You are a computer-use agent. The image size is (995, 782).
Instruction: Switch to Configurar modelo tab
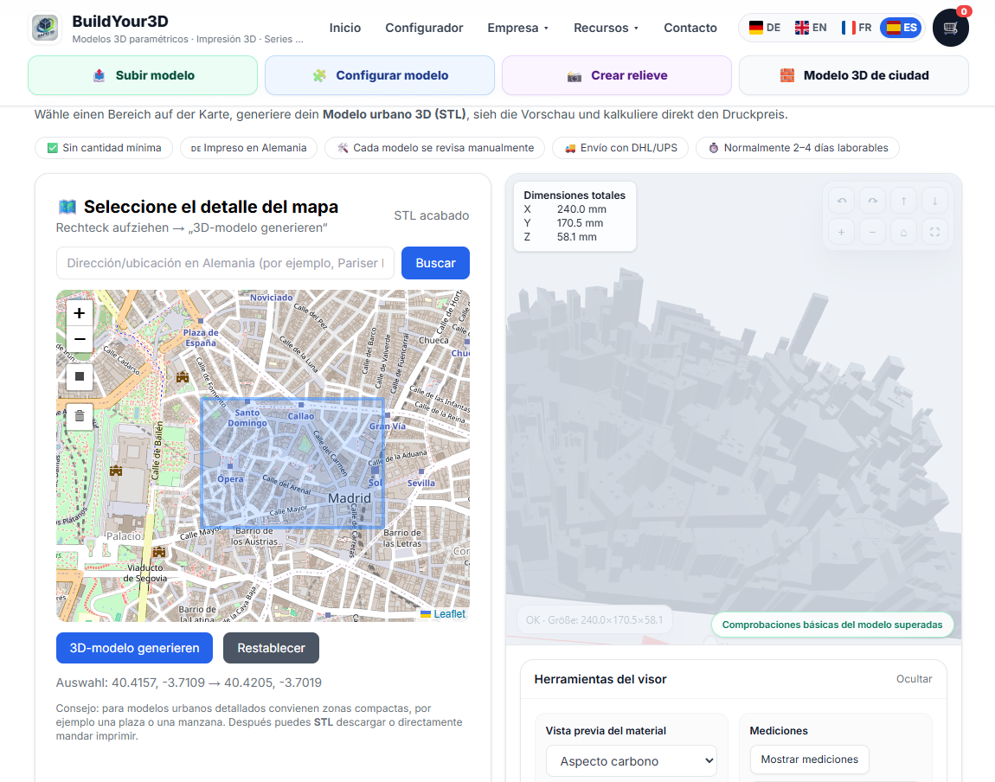coord(380,75)
